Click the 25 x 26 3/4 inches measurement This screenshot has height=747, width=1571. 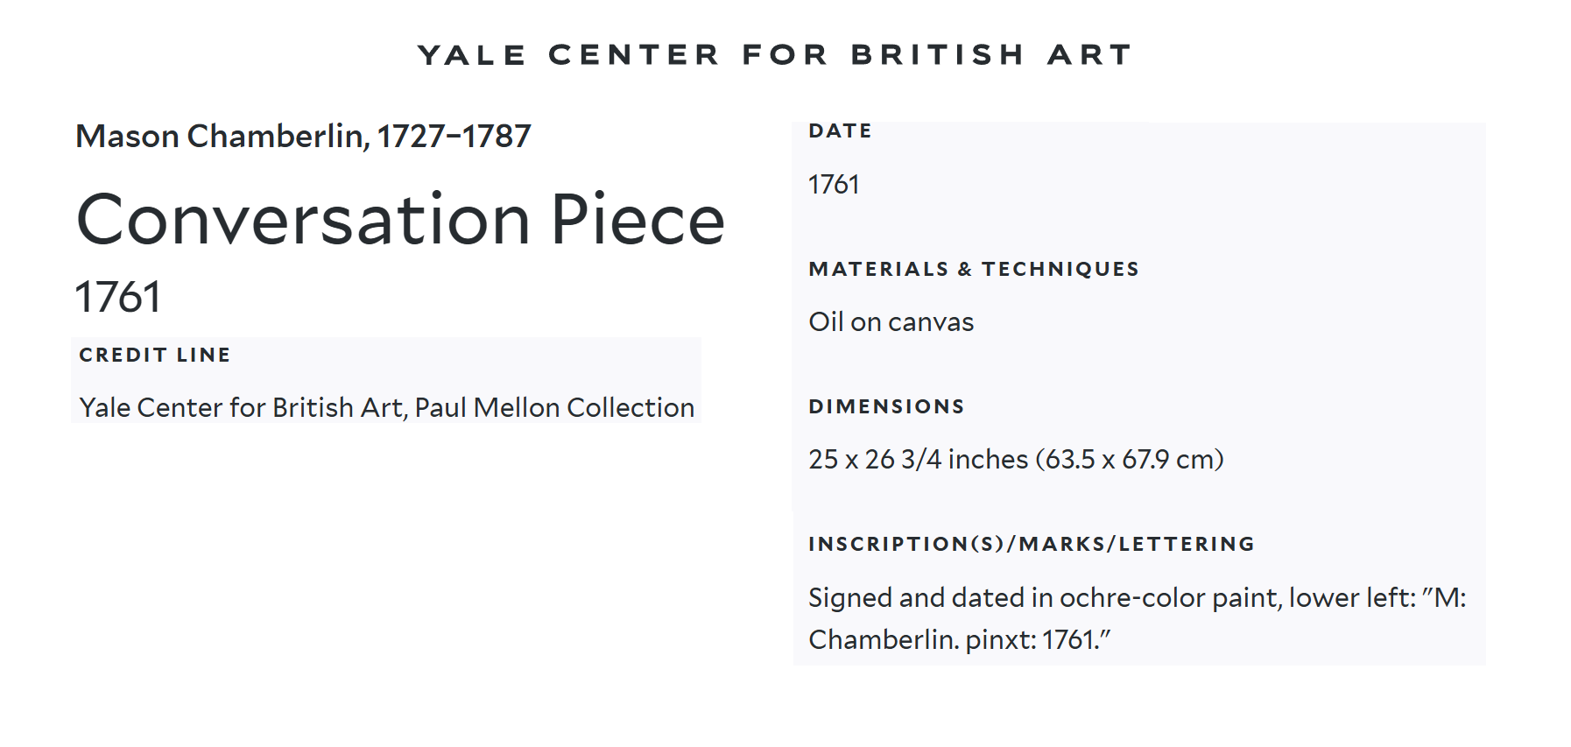coord(918,460)
